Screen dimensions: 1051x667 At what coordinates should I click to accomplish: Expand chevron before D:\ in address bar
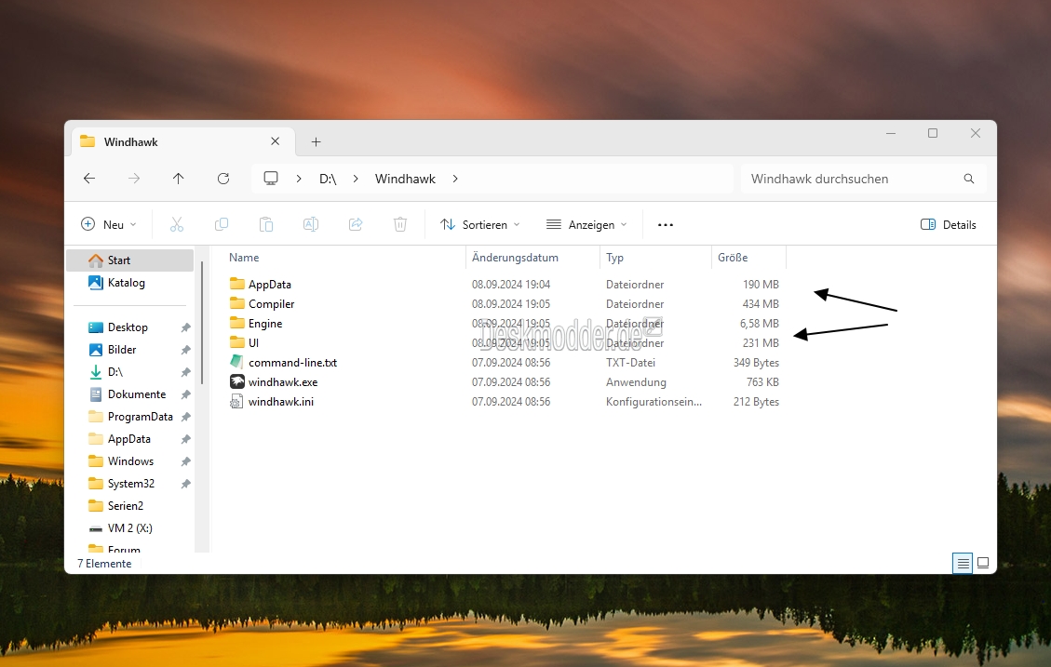pyautogui.click(x=299, y=179)
